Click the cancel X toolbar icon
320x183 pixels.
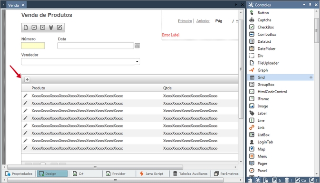(x=42, y=28)
